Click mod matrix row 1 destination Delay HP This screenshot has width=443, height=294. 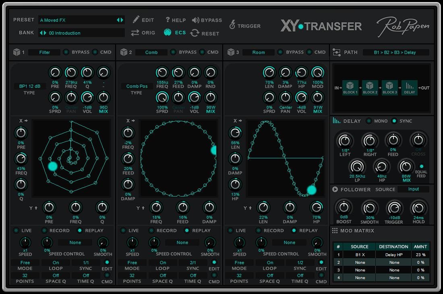tap(394, 255)
